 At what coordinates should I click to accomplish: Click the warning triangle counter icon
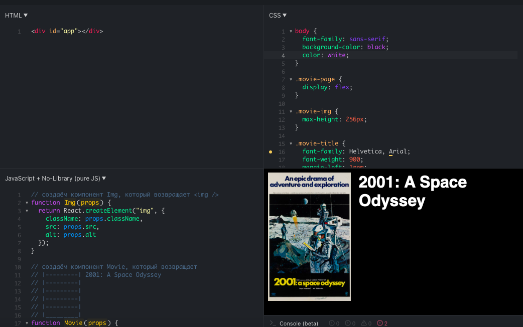[x=363, y=323]
